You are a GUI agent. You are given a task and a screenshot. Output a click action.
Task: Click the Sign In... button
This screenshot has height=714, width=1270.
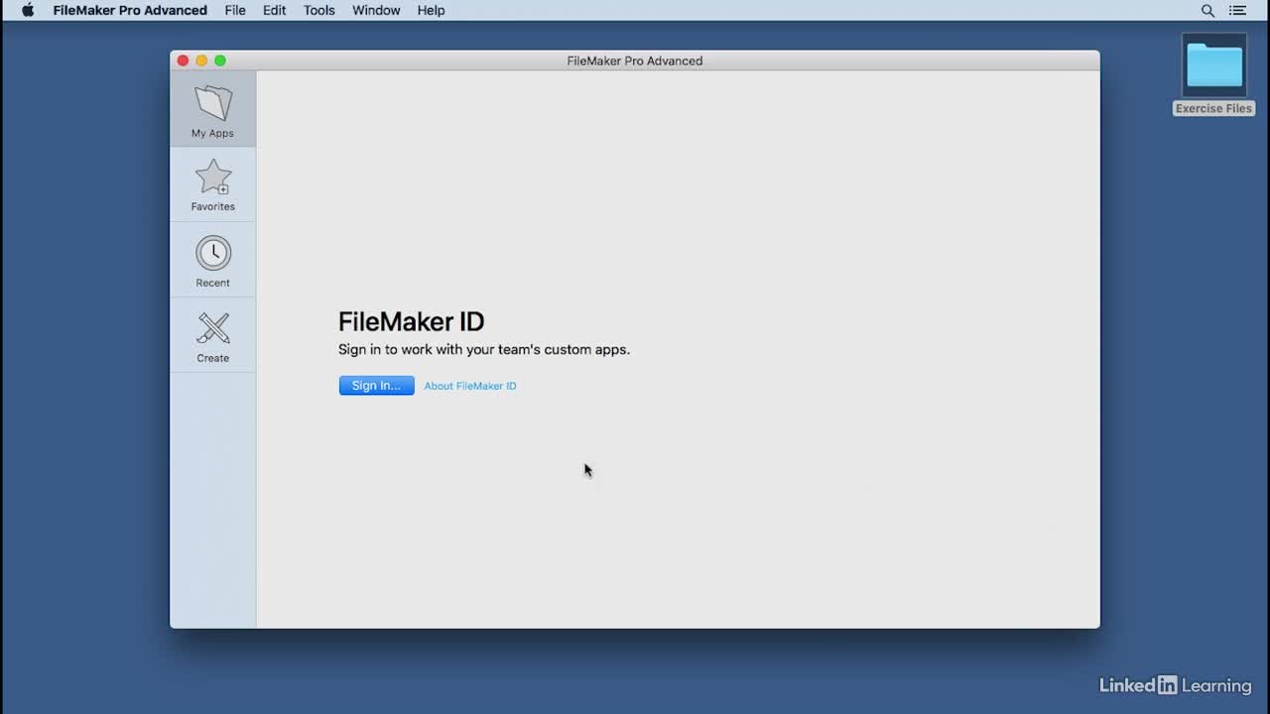coord(376,386)
